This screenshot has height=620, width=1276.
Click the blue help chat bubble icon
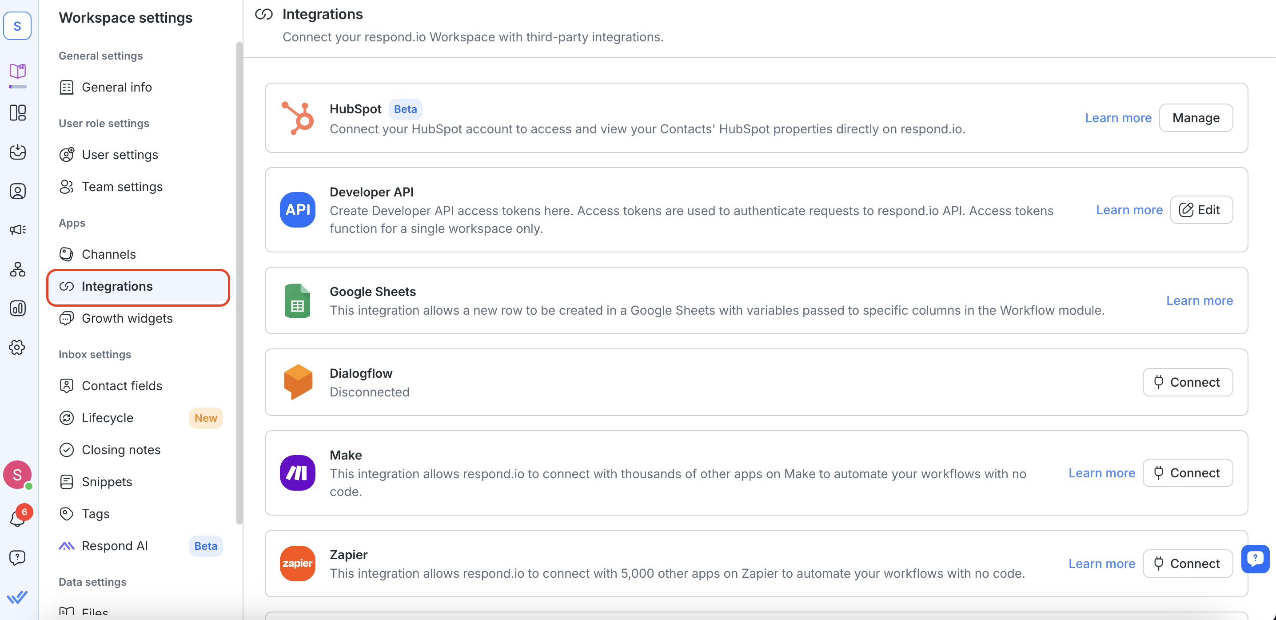tap(1255, 559)
